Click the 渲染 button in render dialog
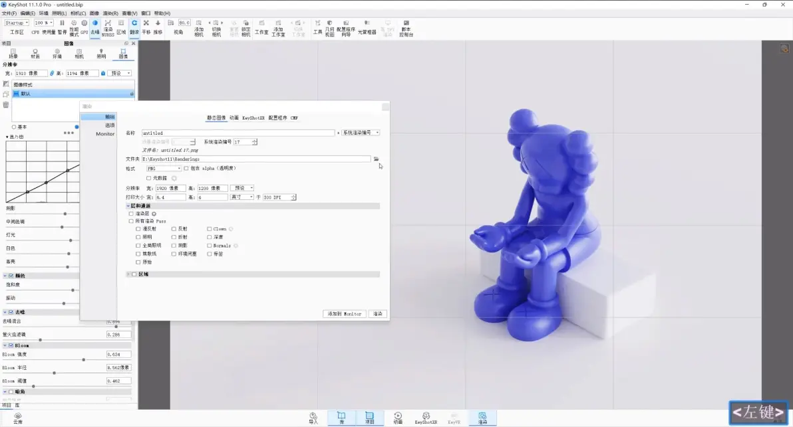The height and width of the screenshot is (427, 793). pyautogui.click(x=378, y=314)
